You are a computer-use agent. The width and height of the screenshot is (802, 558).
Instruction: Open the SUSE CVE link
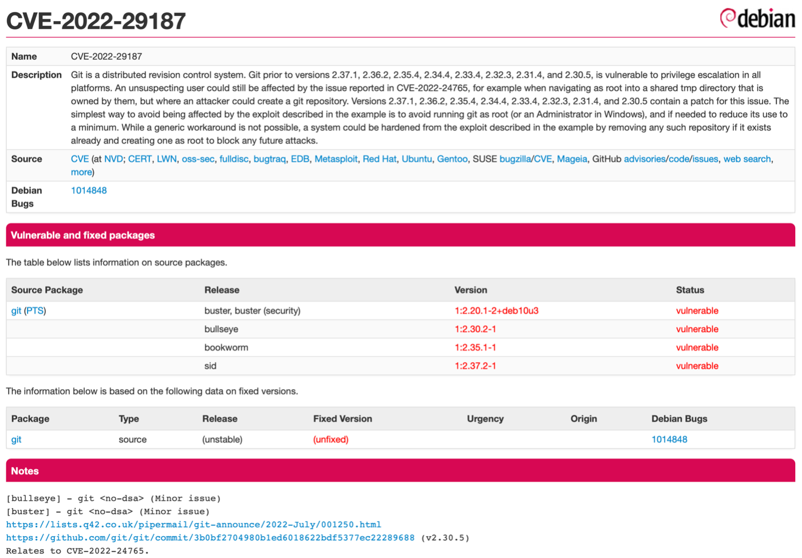coord(543,159)
